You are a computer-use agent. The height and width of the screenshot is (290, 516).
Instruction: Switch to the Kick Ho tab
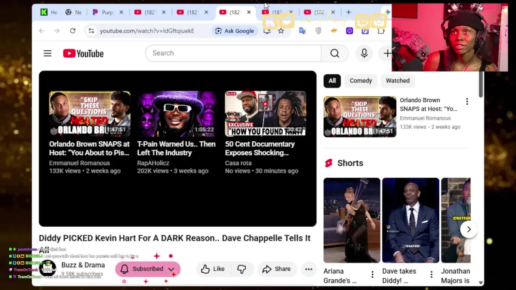click(49, 12)
